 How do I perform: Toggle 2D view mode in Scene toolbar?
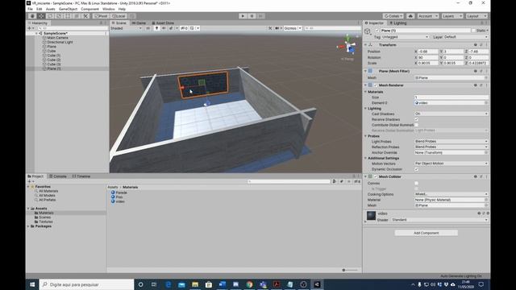(148, 28)
